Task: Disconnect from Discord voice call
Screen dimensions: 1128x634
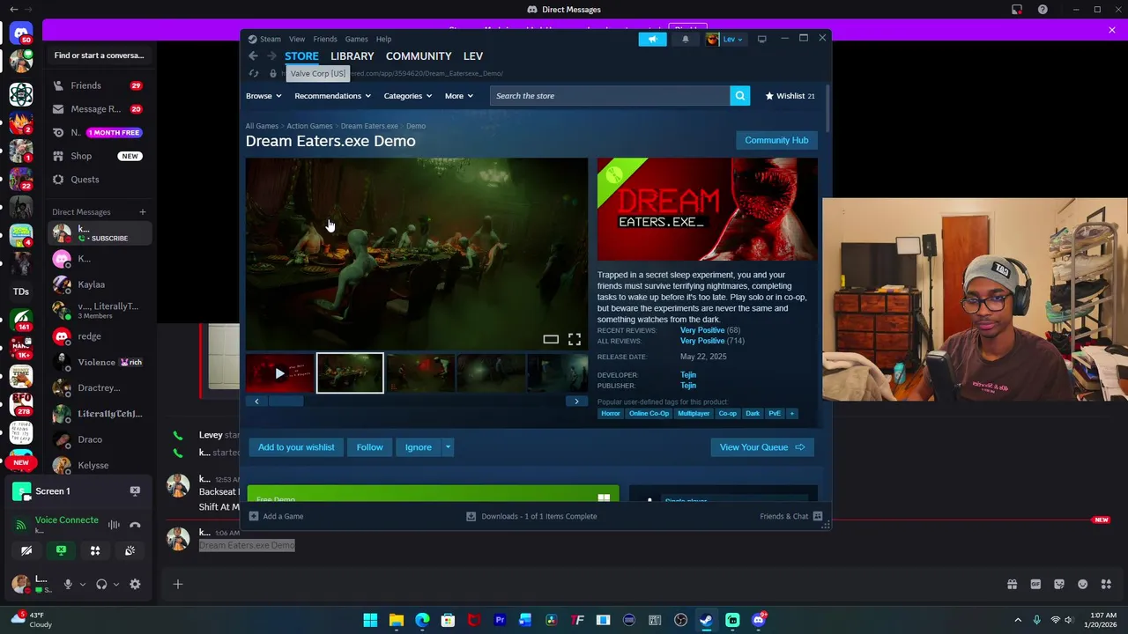Action: click(135, 525)
